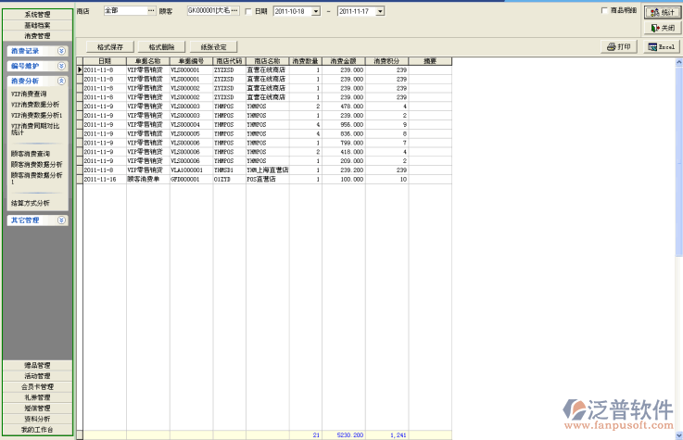Expand the 消费记录 sidebar section
The width and height of the screenshot is (683, 440).
61,52
